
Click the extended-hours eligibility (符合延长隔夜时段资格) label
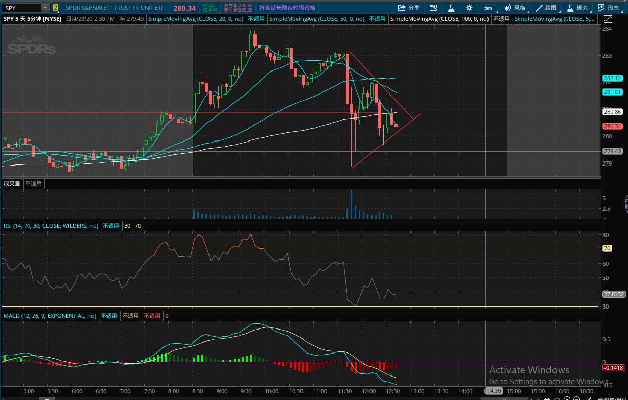click(287, 8)
